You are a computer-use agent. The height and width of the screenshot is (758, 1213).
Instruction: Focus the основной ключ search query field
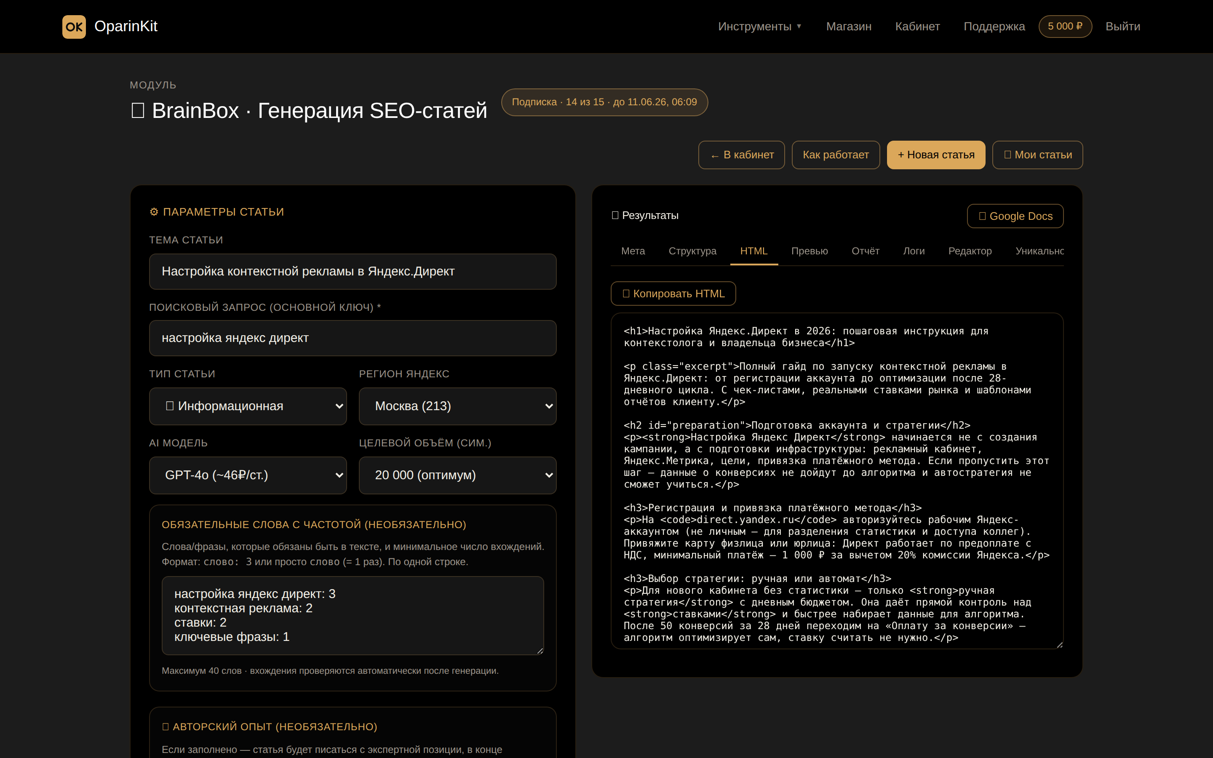coord(353,339)
